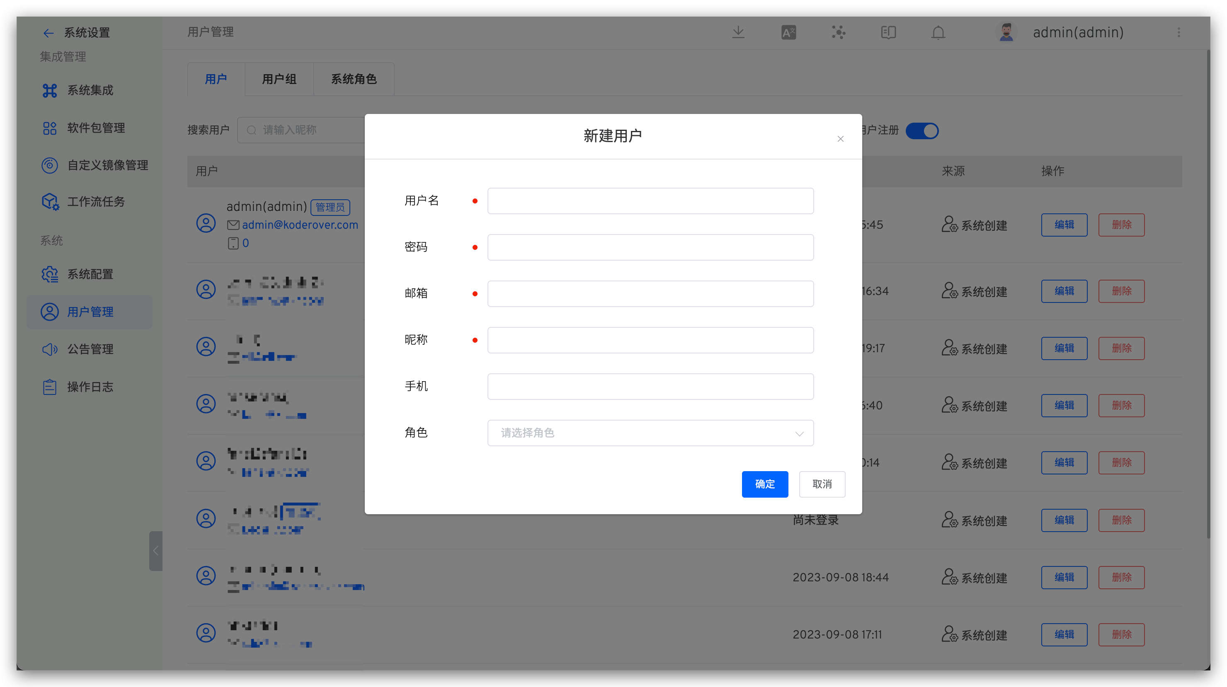Open admin@koderover.com email link

300,224
